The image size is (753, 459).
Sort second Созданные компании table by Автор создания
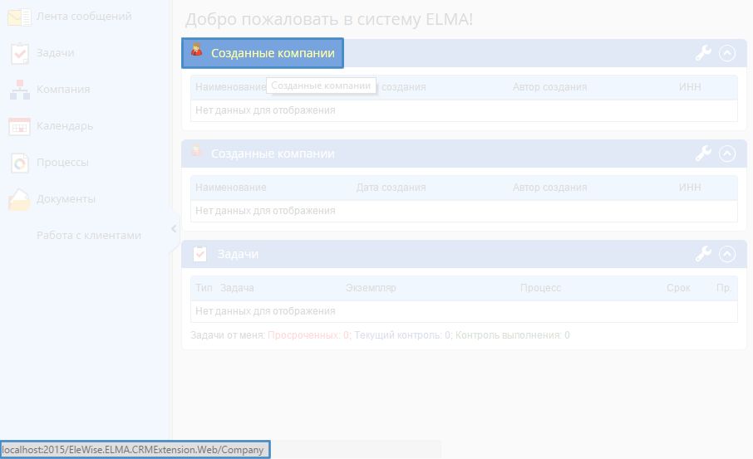(550, 188)
